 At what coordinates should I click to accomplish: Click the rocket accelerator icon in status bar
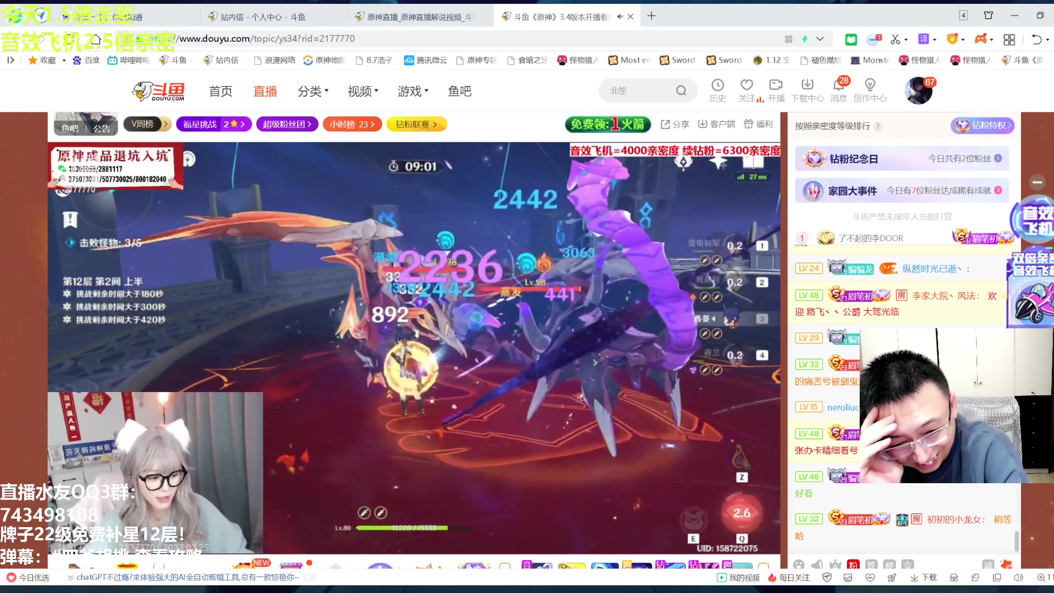point(892,578)
